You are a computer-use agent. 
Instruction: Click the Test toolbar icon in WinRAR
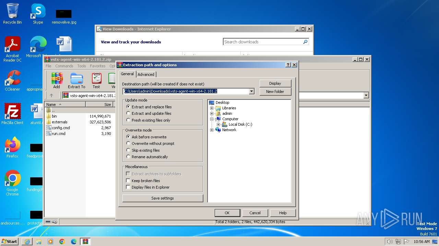coord(96,81)
